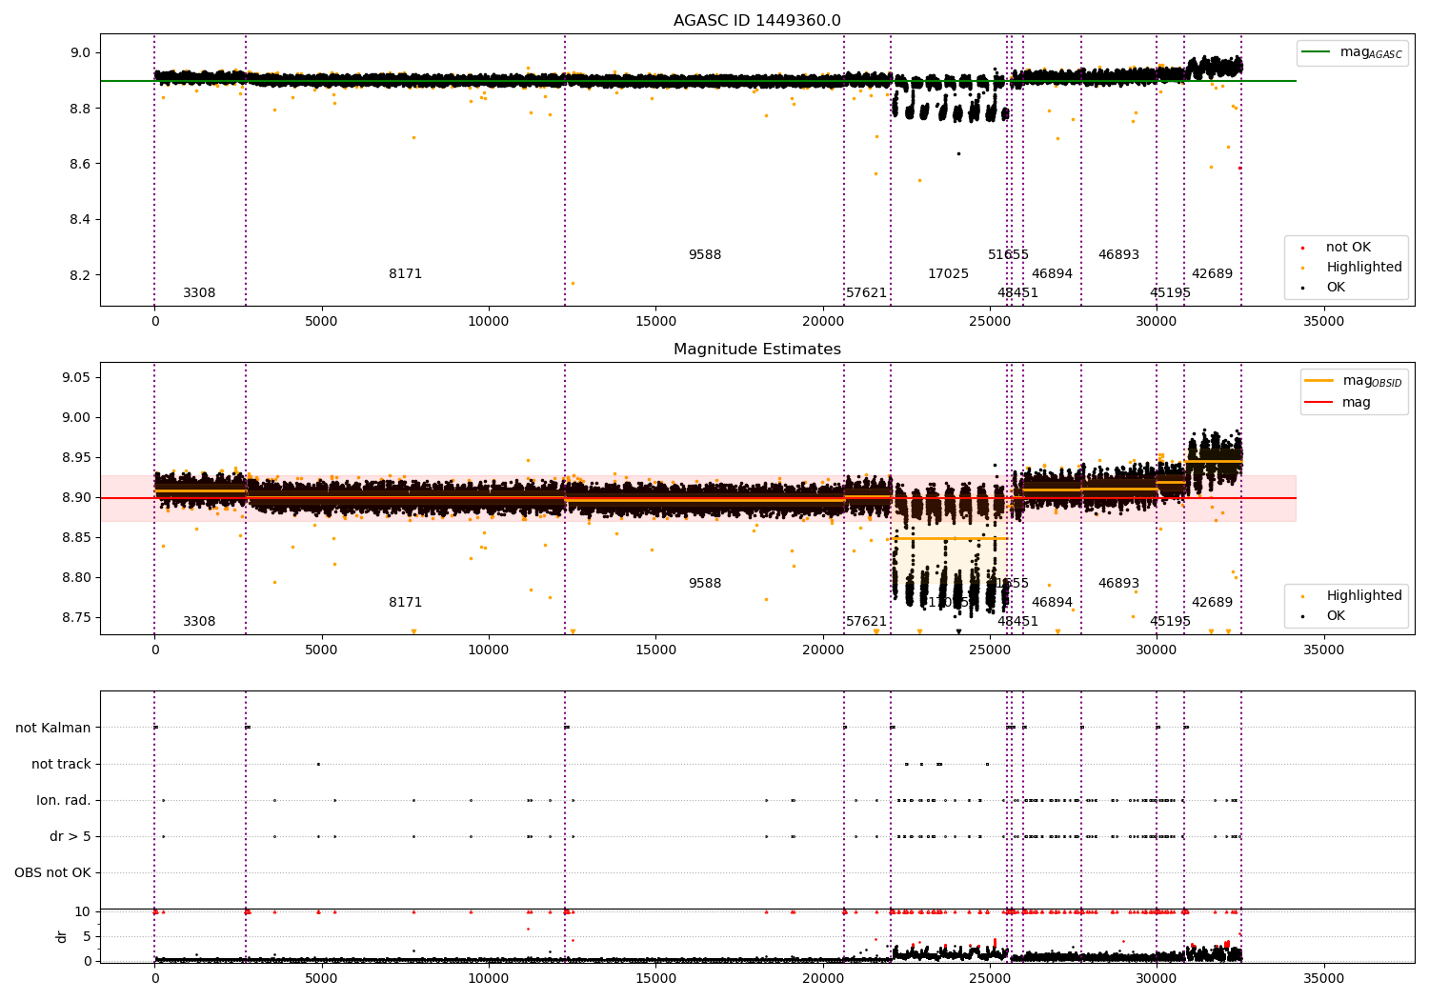Click the orange mag OBSID legend line
Viewport: 1429px width, 1000px height.
point(1318,380)
